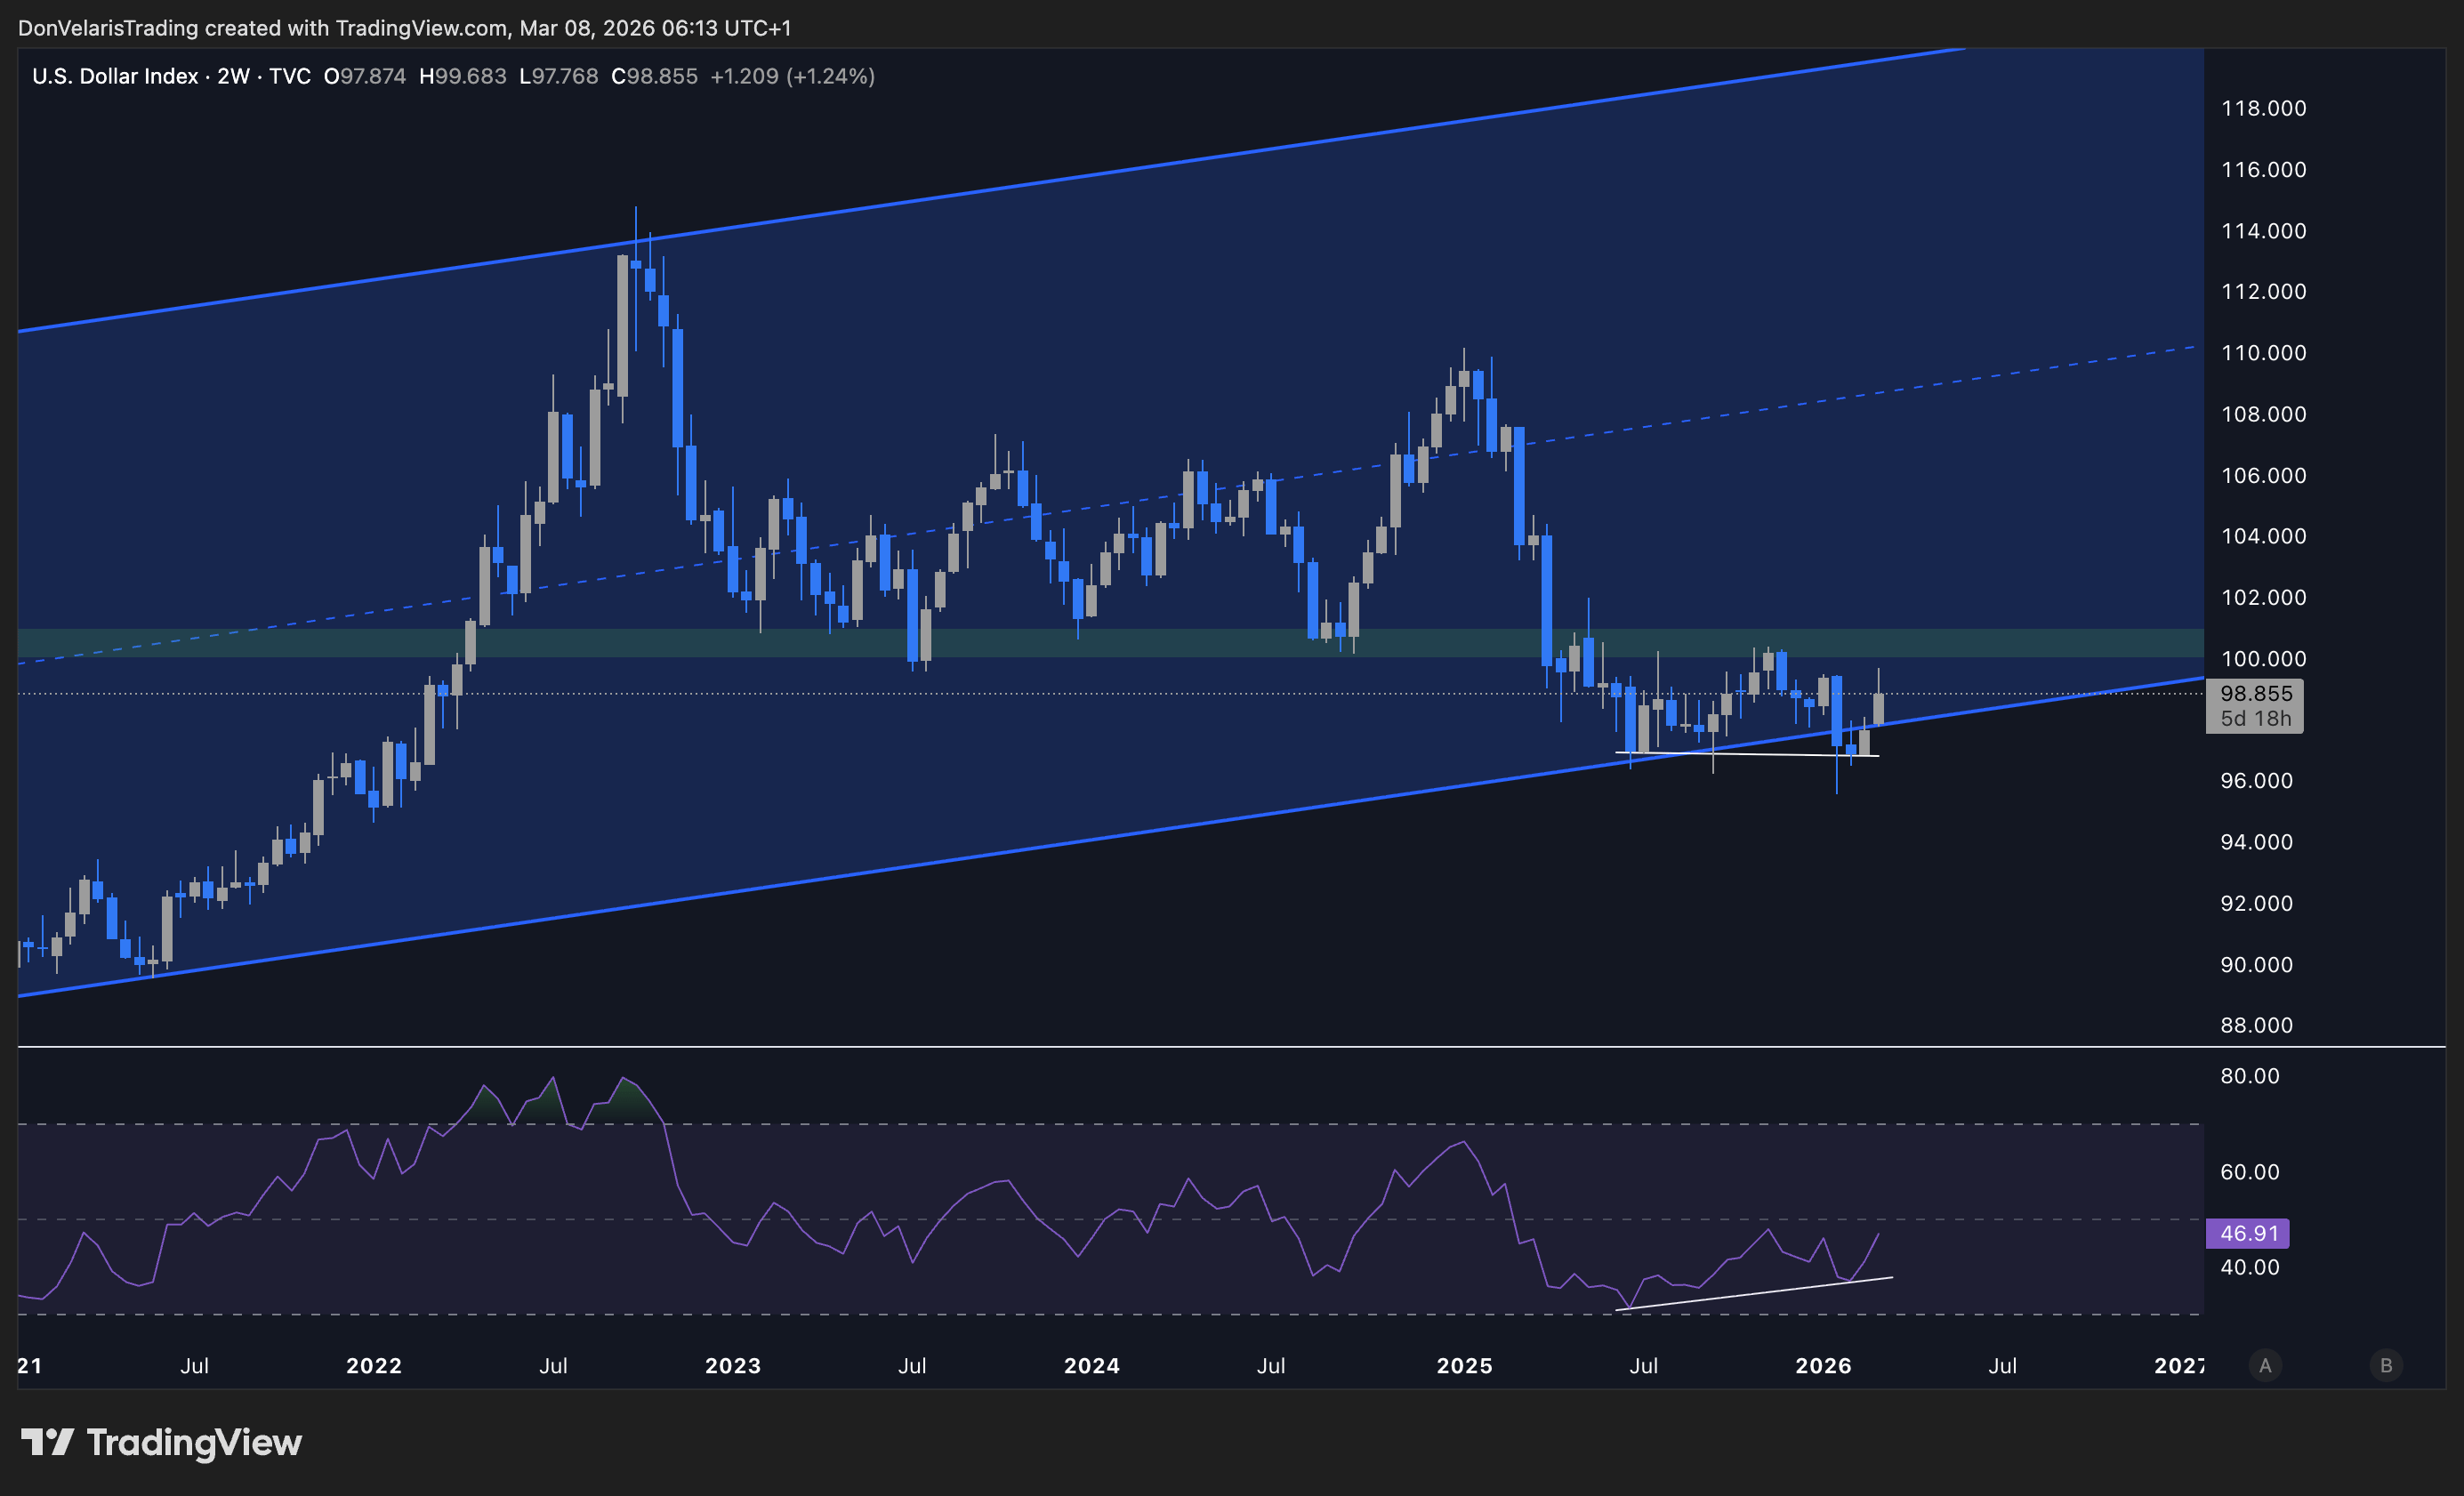Click the purple 46.91 RSI value label
Image resolution: width=2464 pixels, height=1496 pixels.
click(x=2247, y=1233)
